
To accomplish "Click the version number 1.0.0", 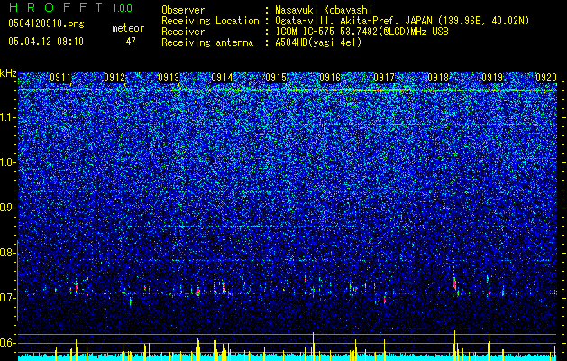I will pyautogui.click(x=123, y=7).
